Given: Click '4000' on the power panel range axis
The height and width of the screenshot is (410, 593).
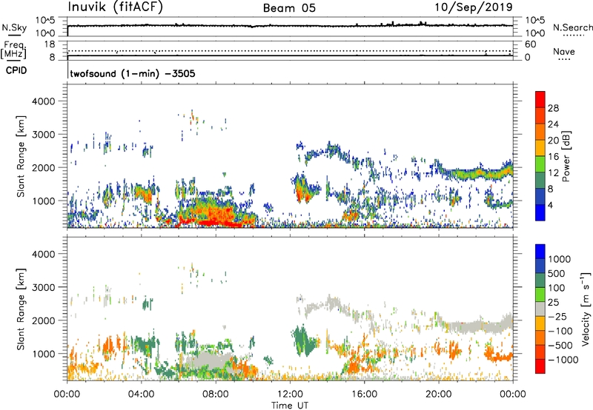Looking at the screenshot, I should (43, 101).
